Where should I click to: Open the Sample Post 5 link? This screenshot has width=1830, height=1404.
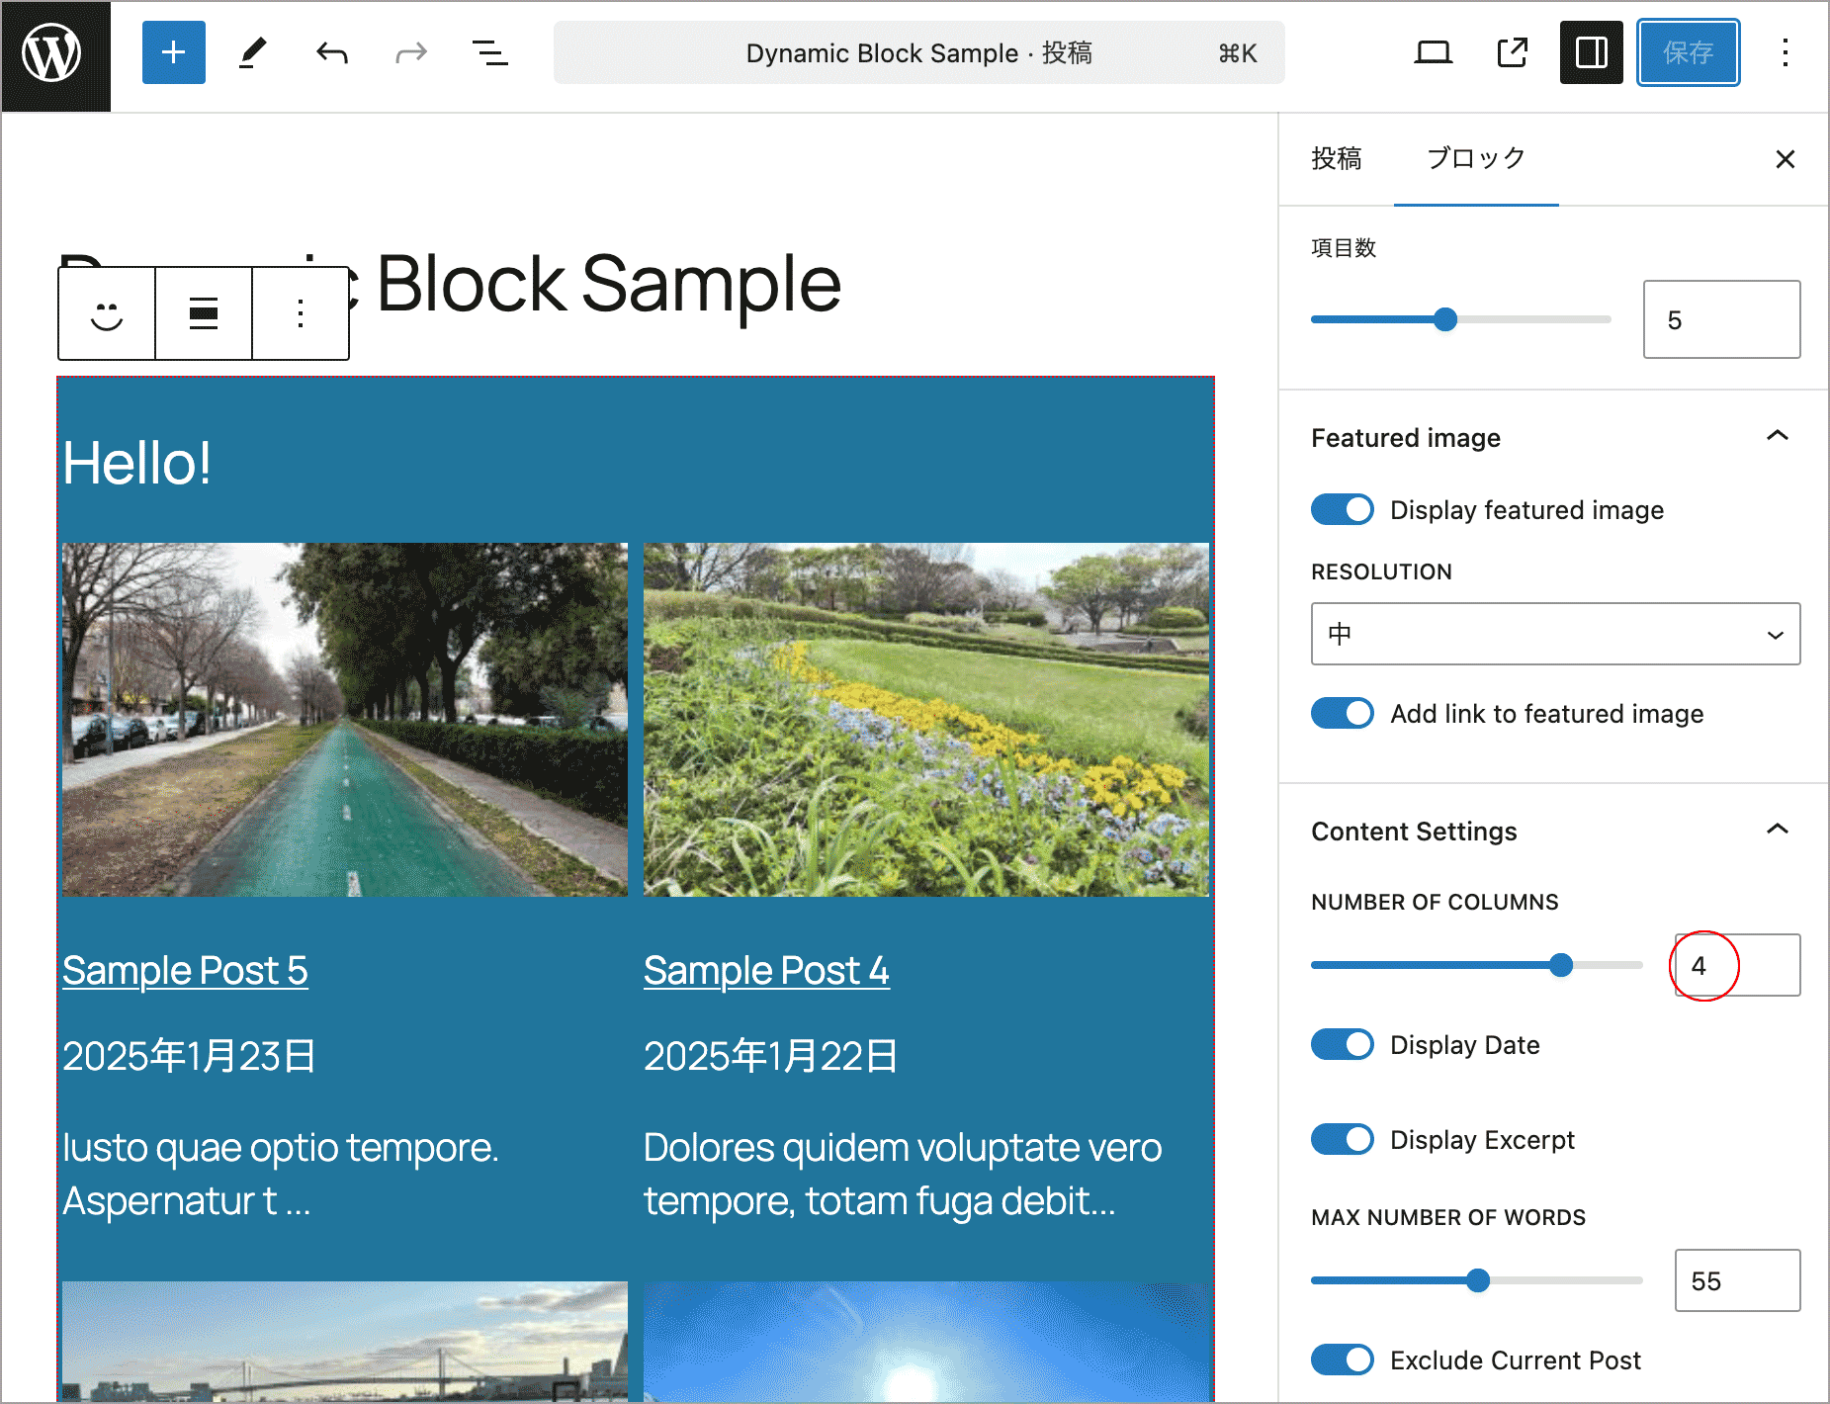click(185, 971)
